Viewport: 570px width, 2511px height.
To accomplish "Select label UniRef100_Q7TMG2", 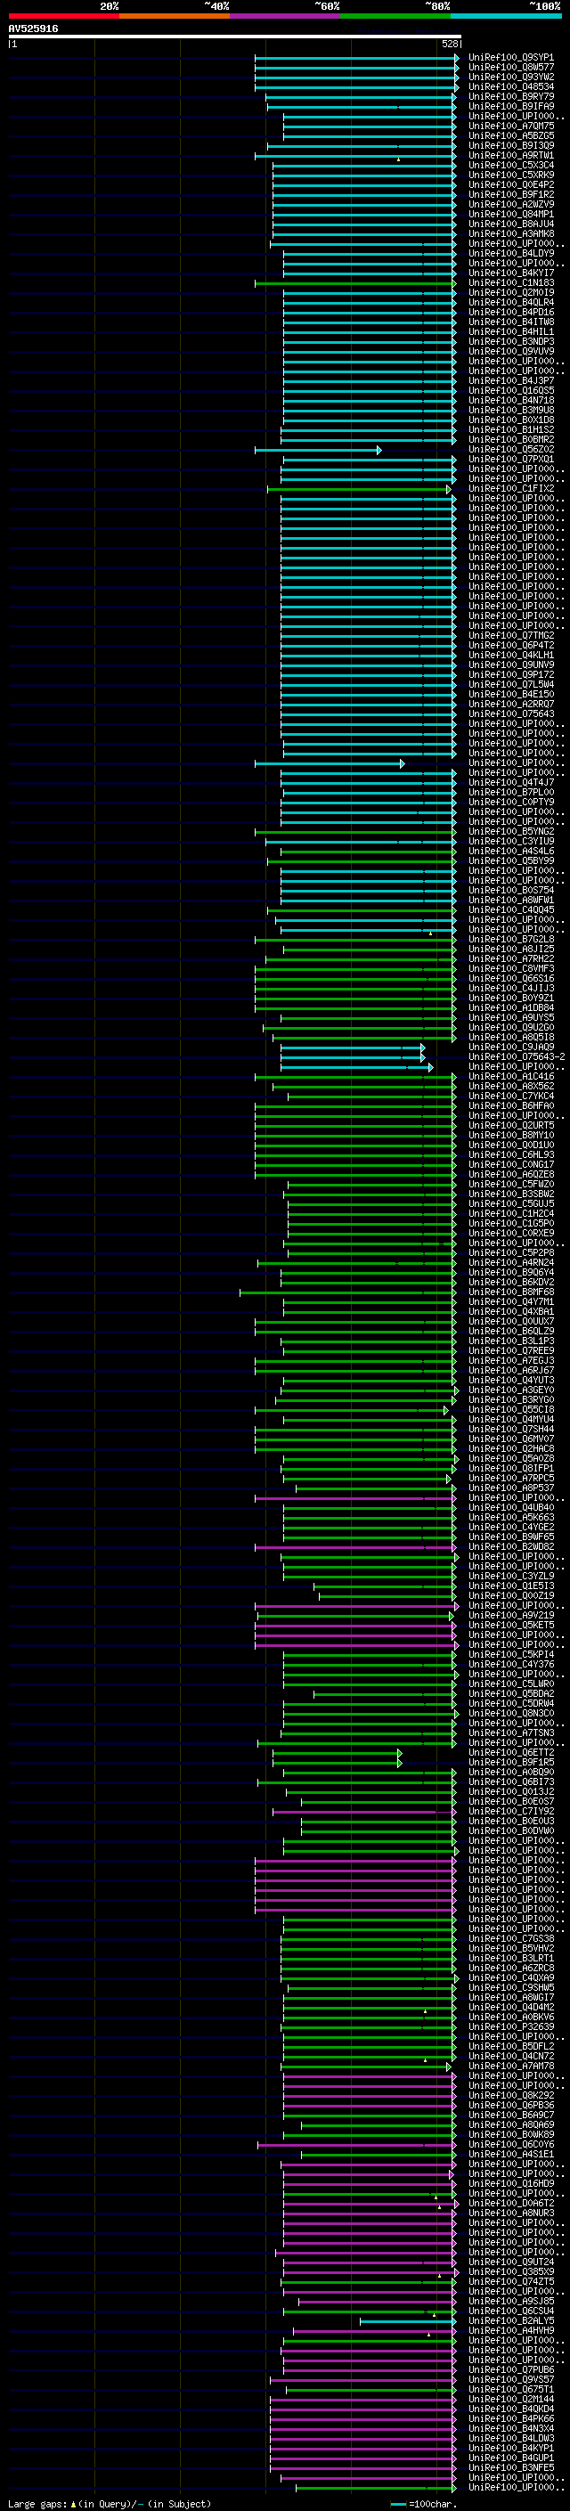I will pos(510,636).
